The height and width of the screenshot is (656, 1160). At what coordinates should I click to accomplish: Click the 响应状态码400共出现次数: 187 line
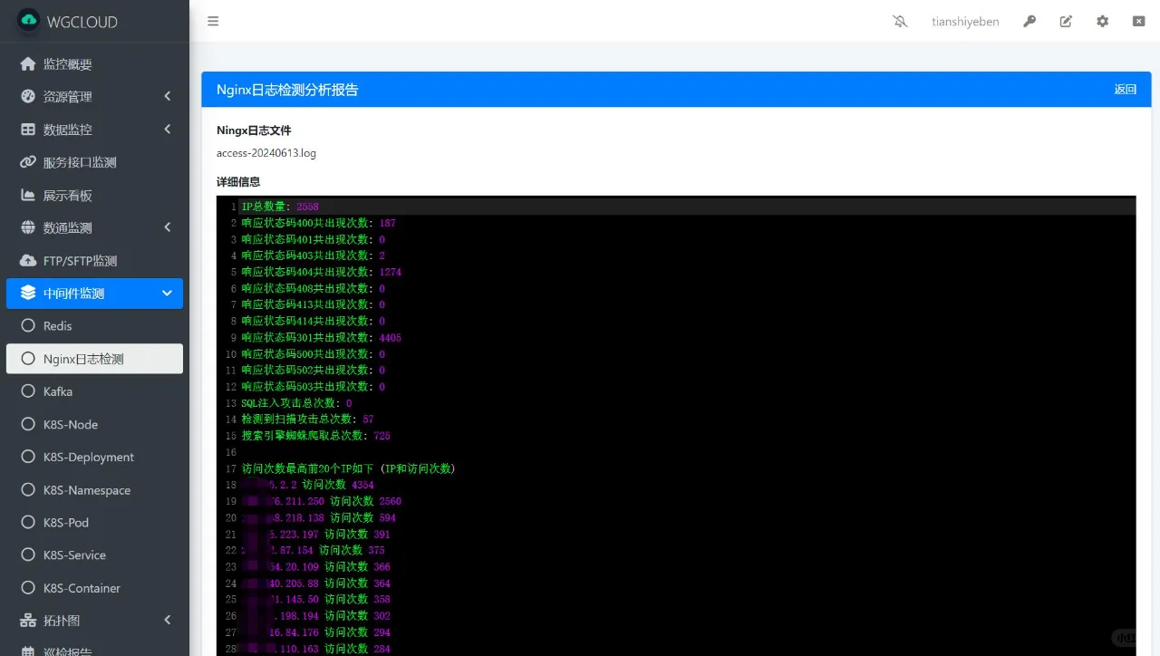tap(318, 223)
